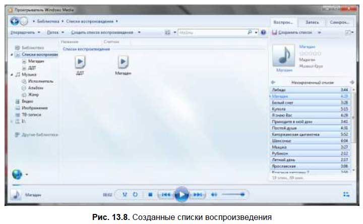
Task: Select Библиотека in navigation tree
Action: [33, 48]
